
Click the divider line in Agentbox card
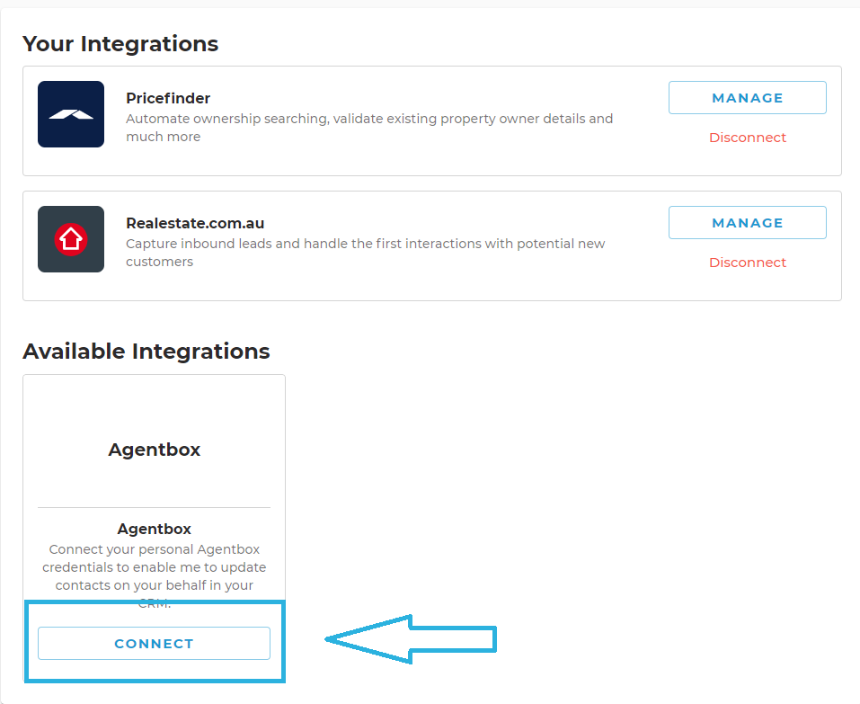click(x=155, y=508)
